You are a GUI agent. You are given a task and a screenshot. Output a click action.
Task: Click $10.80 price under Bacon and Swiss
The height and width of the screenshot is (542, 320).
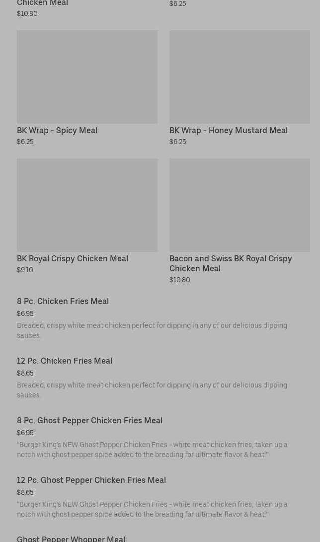[x=179, y=280]
